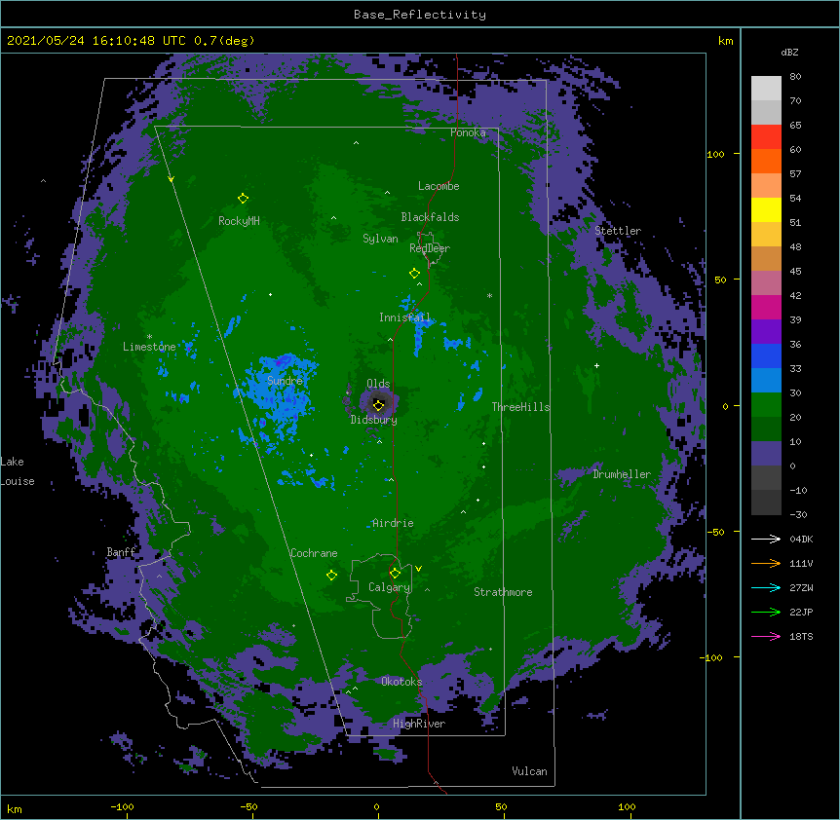
Task: Click the light gray 80 dBZ legend swatch
Action: pyautogui.click(x=766, y=88)
